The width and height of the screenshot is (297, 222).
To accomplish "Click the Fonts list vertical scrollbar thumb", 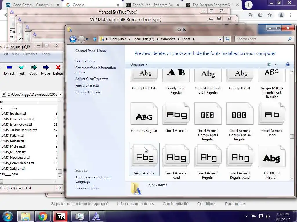I will click(x=292, y=136).
